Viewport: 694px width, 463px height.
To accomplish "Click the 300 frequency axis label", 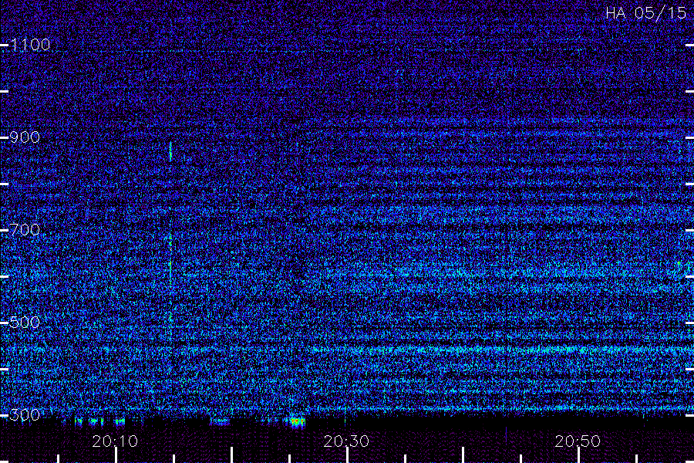I will pyautogui.click(x=25, y=415).
